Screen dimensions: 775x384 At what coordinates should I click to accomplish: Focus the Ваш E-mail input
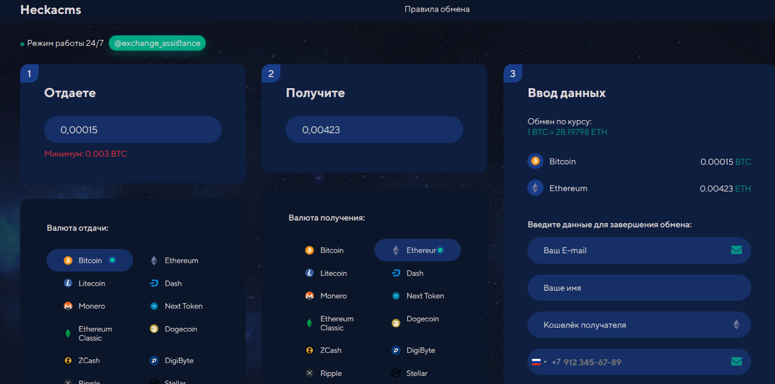[x=639, y=250]
